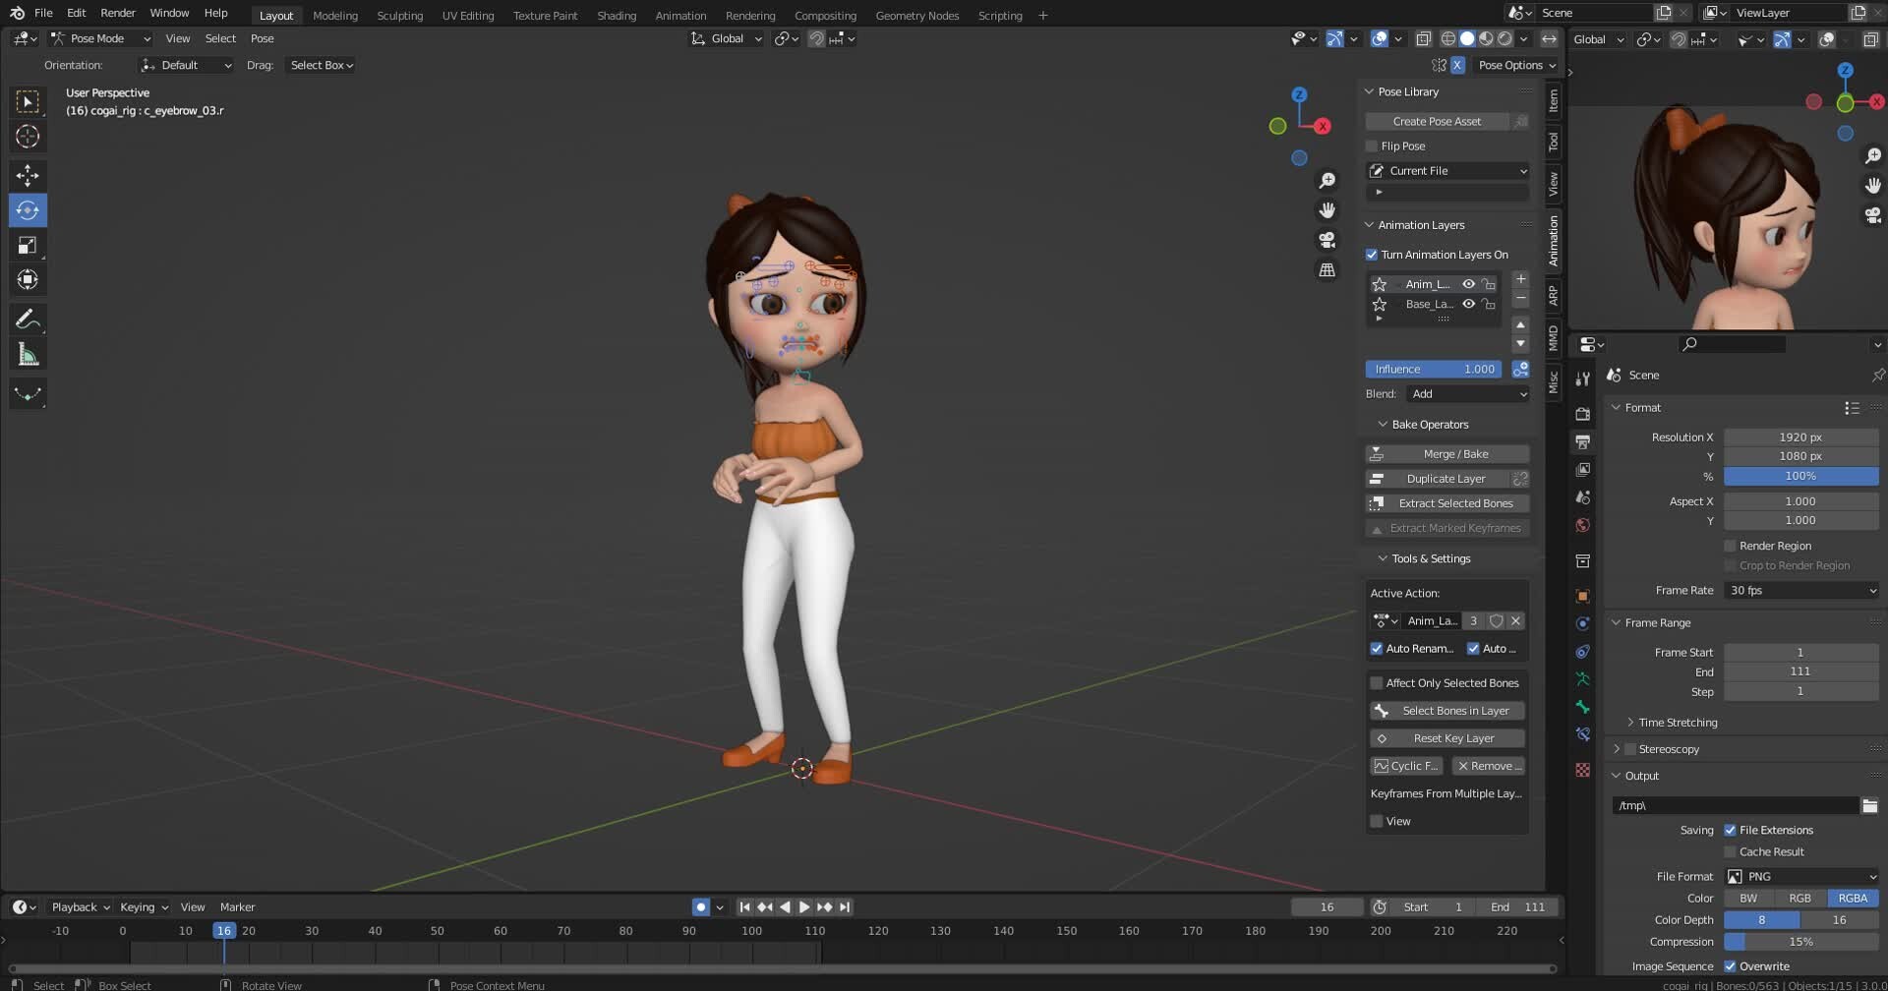Select the Move tool
The width and height of the screenshot is (1888, 991).
pos(28,175)
